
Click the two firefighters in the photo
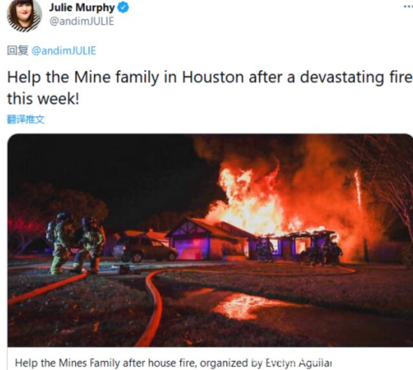[76, 243]
